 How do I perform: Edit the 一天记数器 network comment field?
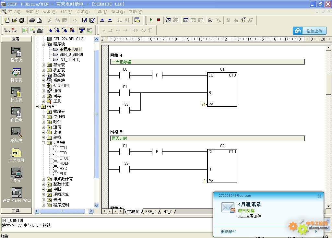pyautogui.click(x=207, y=62)
